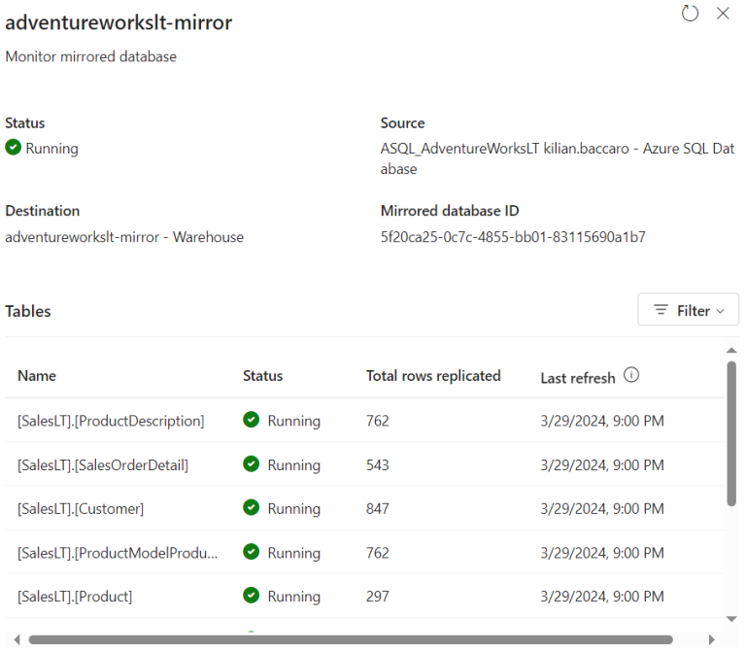The image size is (746, 650).
Task: Click Running status text in SalesOrderDetail row
Action: point(293,465)
